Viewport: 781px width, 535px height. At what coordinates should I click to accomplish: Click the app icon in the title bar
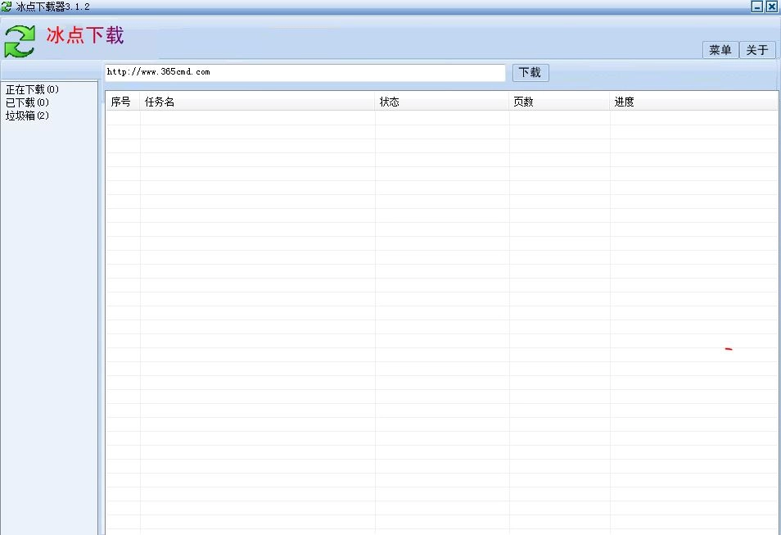coord(7,7)
